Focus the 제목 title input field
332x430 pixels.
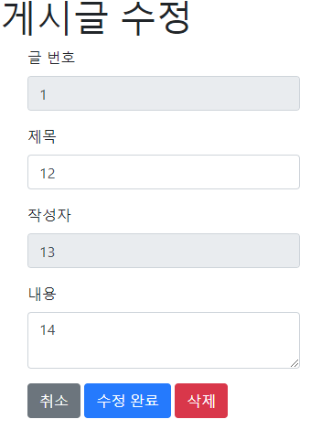click(164, 172)
